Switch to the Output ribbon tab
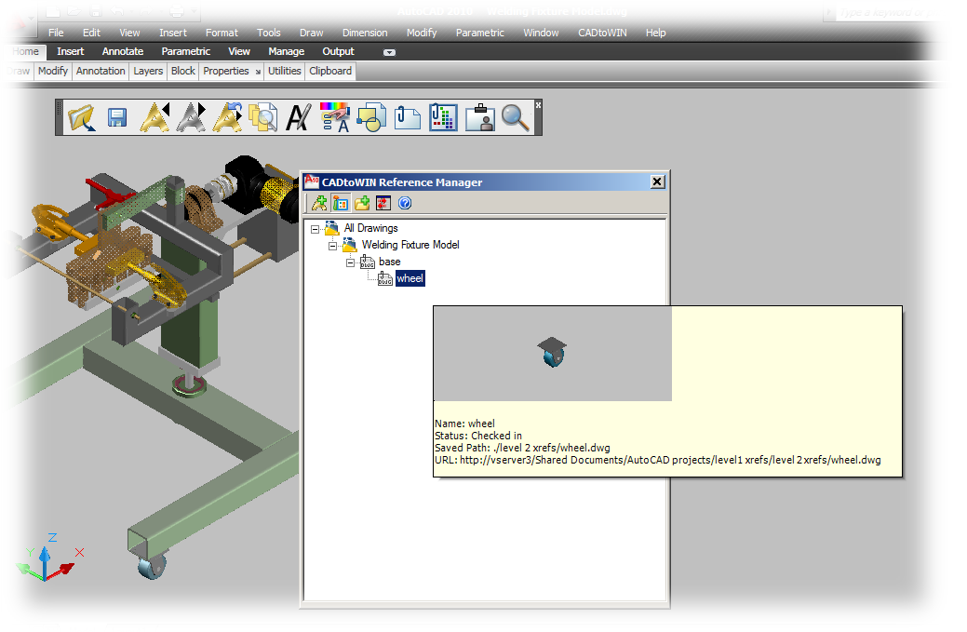Screen dimensions: 967x632 point(339,52)
